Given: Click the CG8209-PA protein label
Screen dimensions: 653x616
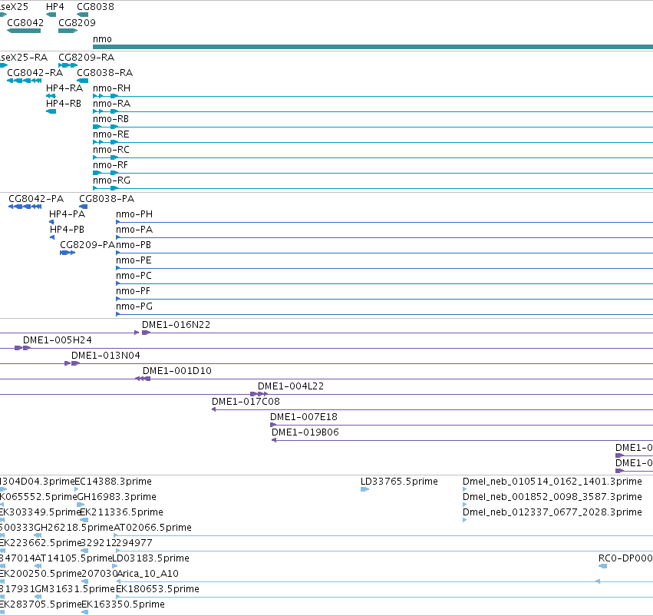Looking at the screenshot, I should [x=87, y=245].
